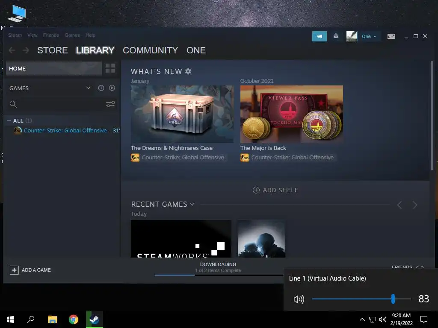Open the Windows Start menu
This screenshot has width=438, height=328.
click(x=10, y=319)
